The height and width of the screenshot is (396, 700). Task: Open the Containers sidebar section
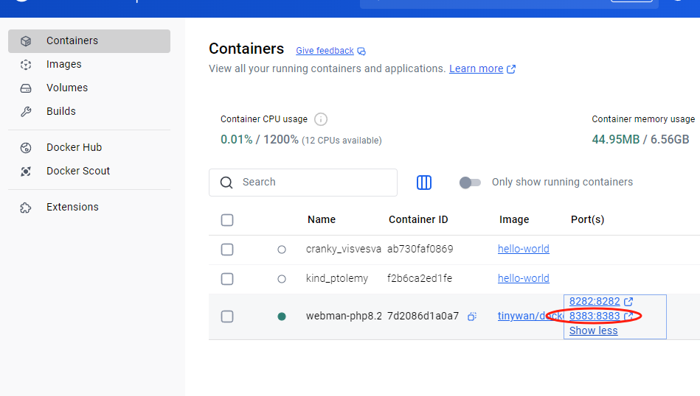[x=89, y=41]
